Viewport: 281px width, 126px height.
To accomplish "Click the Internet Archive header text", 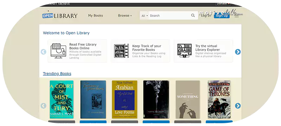I will 57,4.
